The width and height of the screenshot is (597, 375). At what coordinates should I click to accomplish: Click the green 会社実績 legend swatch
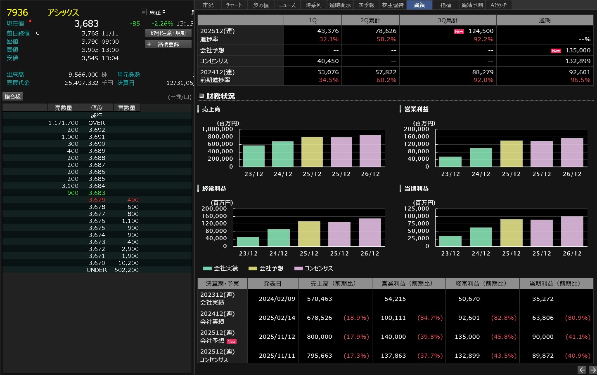(207, 268)
